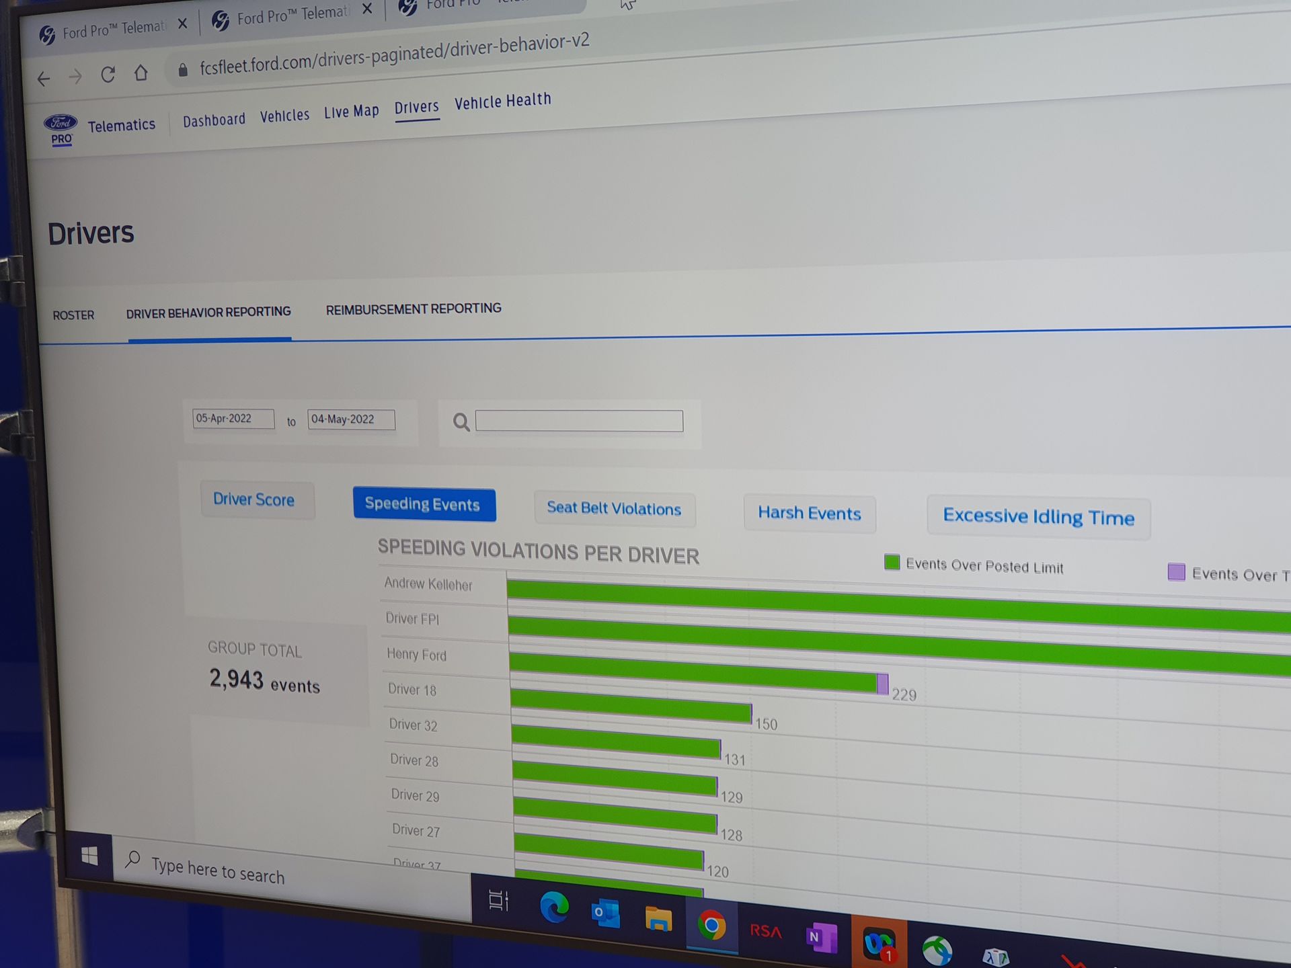Click the Henry Ford driver name
1291x968 pixels.
(416, 654)
